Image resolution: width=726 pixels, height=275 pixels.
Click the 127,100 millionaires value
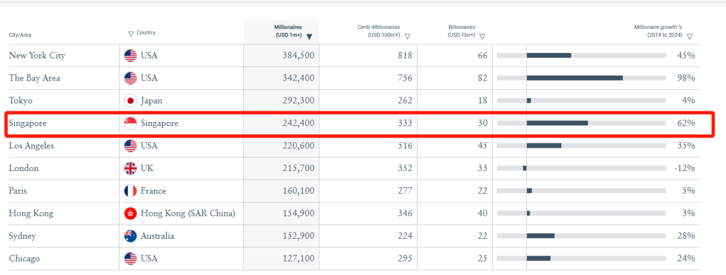tap(298, 258)
